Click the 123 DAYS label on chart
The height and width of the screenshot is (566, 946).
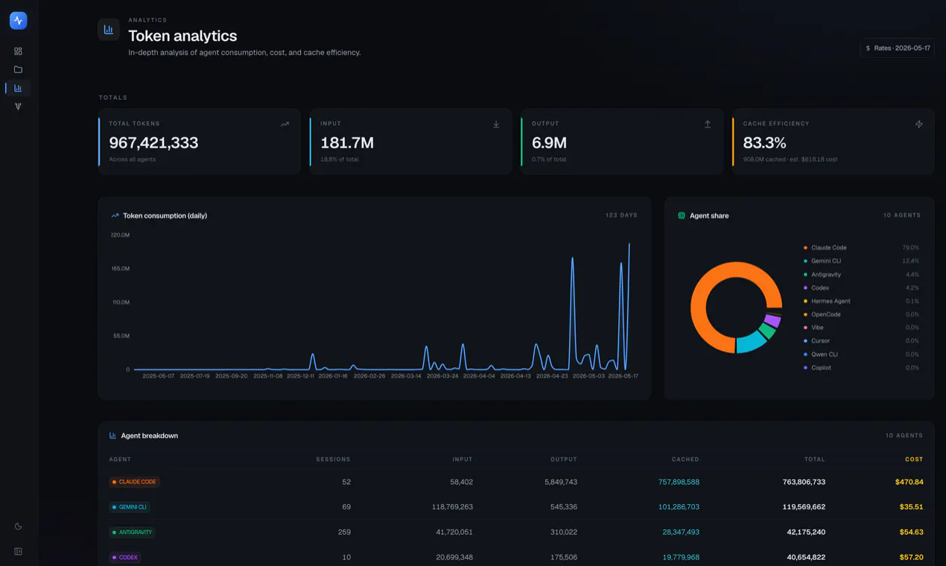coord(621,215)
